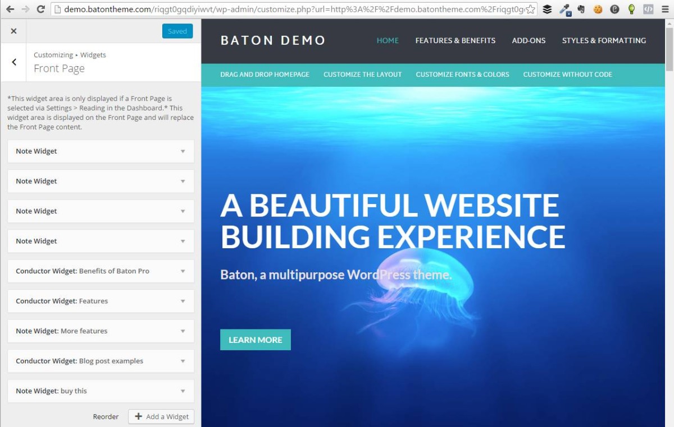Click the A BEAUTIFUL WEBSITE BUILDING EXPERIENCE heading
Image resolution: width=674 pixels, height=427 pixels.
pos(393,221)
